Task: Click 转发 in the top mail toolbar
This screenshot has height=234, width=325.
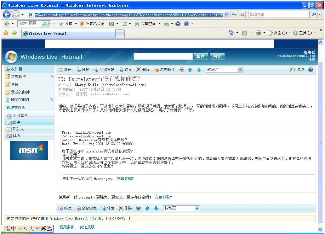Action: click(x=125, y=70)
